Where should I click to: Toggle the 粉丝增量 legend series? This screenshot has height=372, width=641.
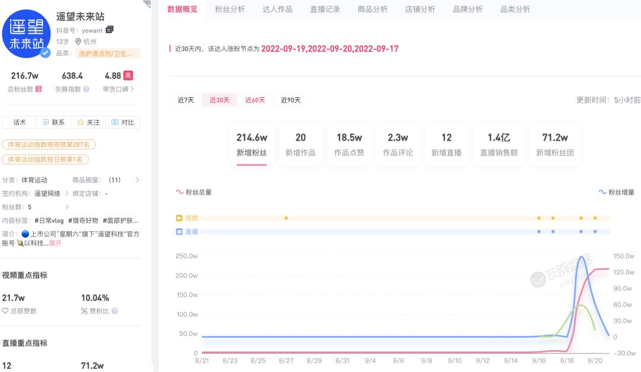pyautogui.click(x=617, y=192)
